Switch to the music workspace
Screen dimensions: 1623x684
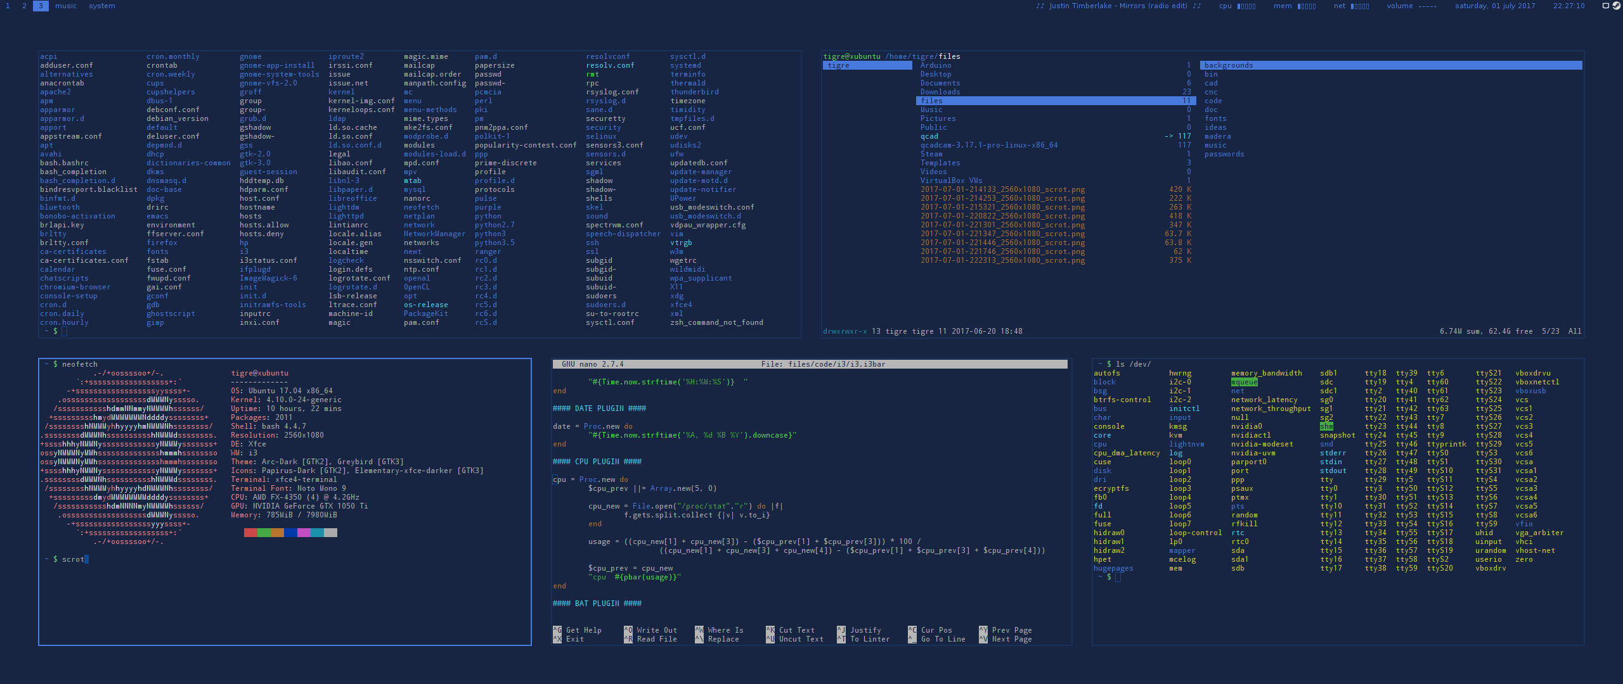(x=65, y=6)
